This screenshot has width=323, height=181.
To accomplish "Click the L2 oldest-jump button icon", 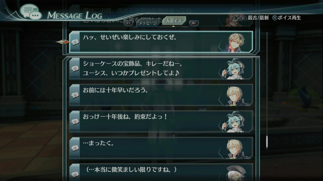I will click(x=234, y=18).
